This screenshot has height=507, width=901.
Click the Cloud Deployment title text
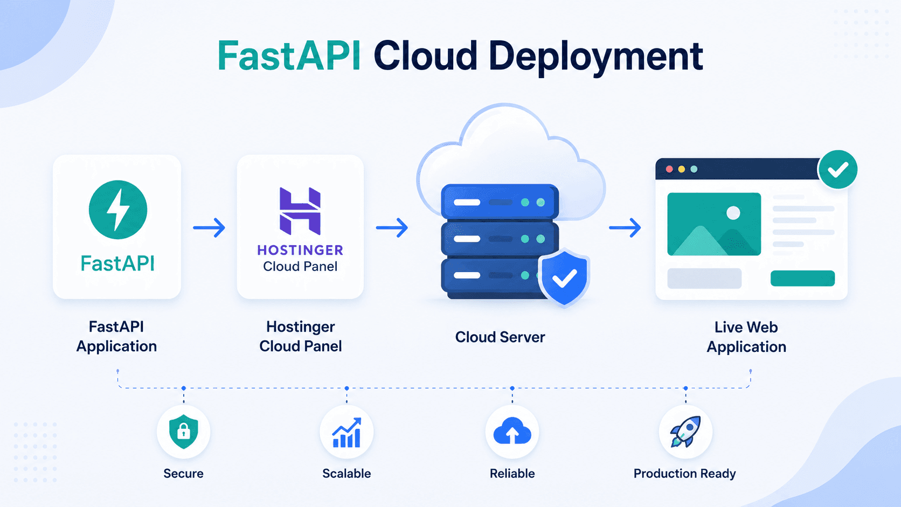point(538,57)
